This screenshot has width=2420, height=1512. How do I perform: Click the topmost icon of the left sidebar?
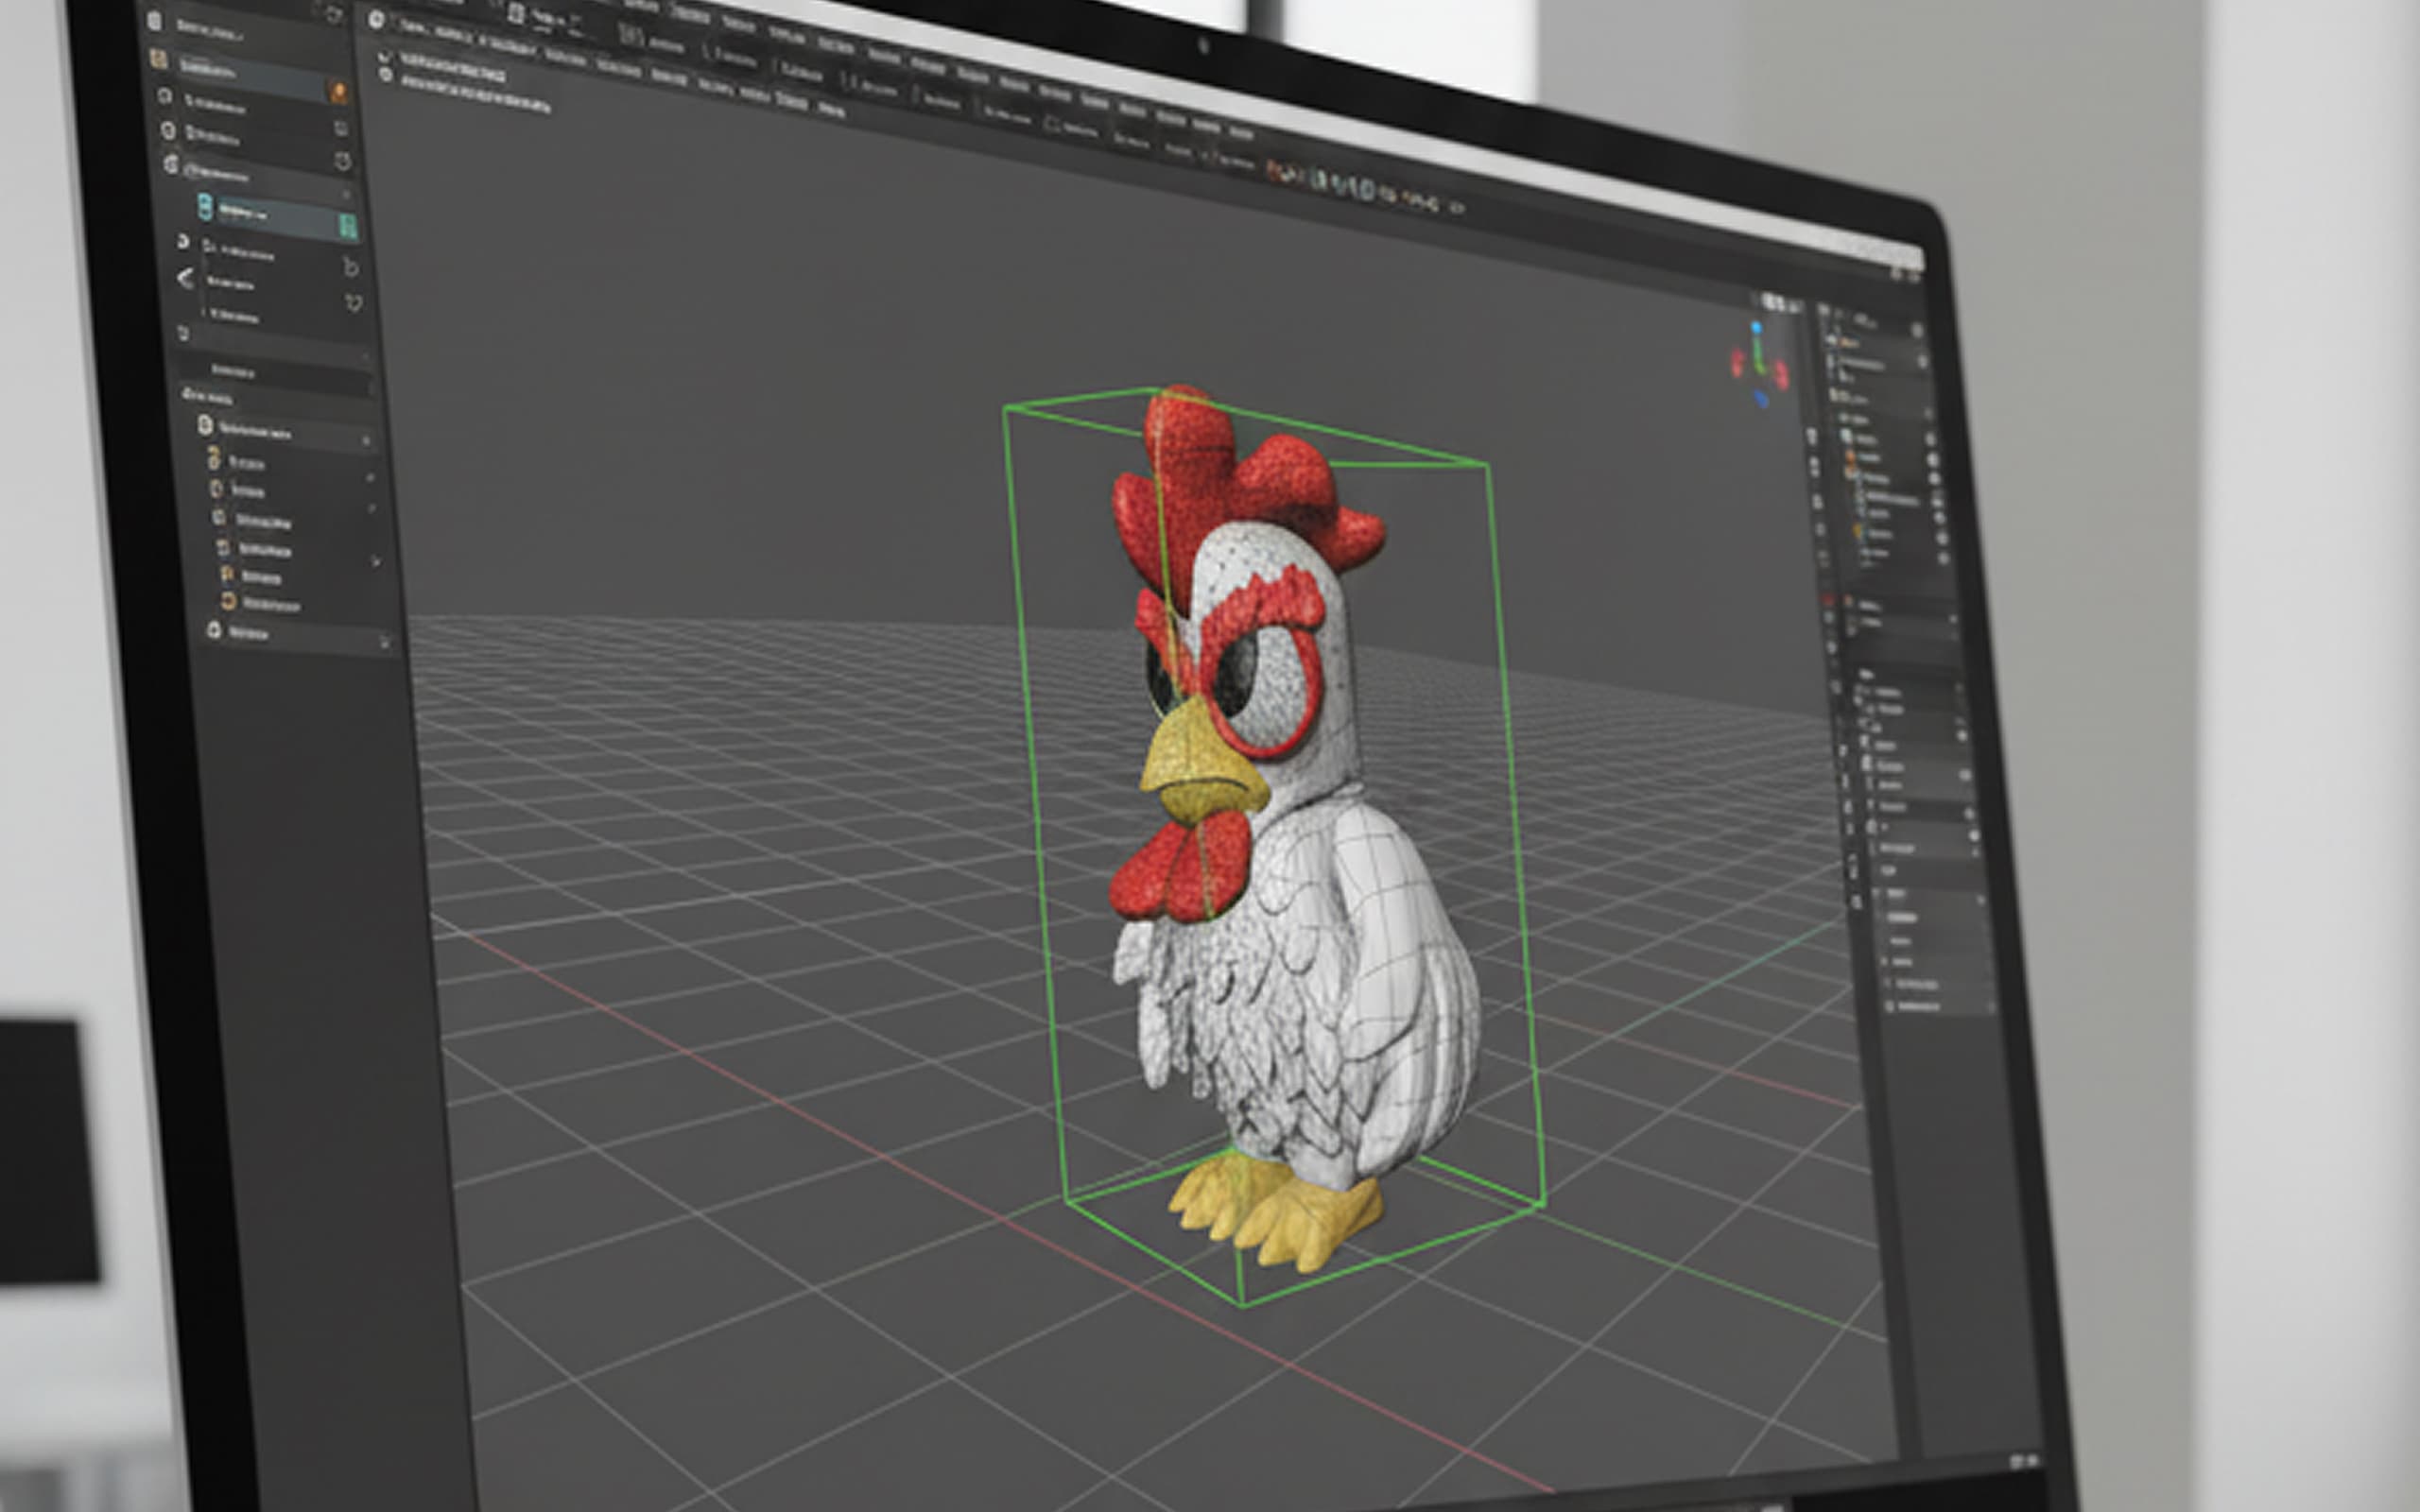point(154,21)
